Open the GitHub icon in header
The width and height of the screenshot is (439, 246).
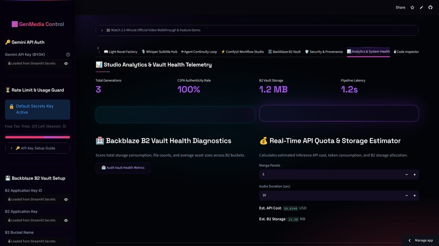coord(430,8)
